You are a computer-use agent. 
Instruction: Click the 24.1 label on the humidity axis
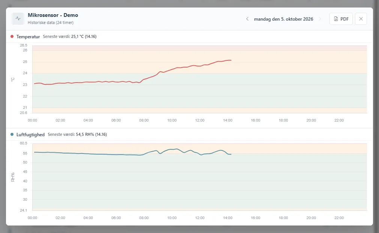coord(24,210)
